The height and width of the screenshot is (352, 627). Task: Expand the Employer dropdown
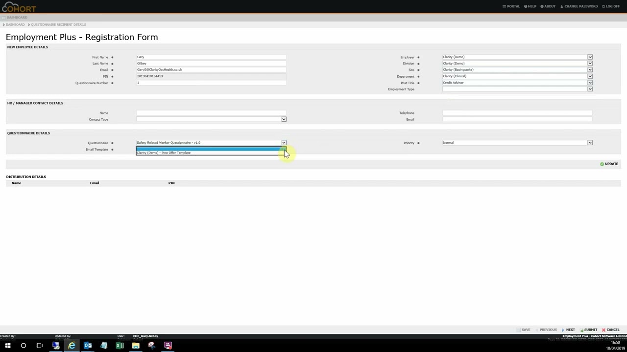coord(590,57)
